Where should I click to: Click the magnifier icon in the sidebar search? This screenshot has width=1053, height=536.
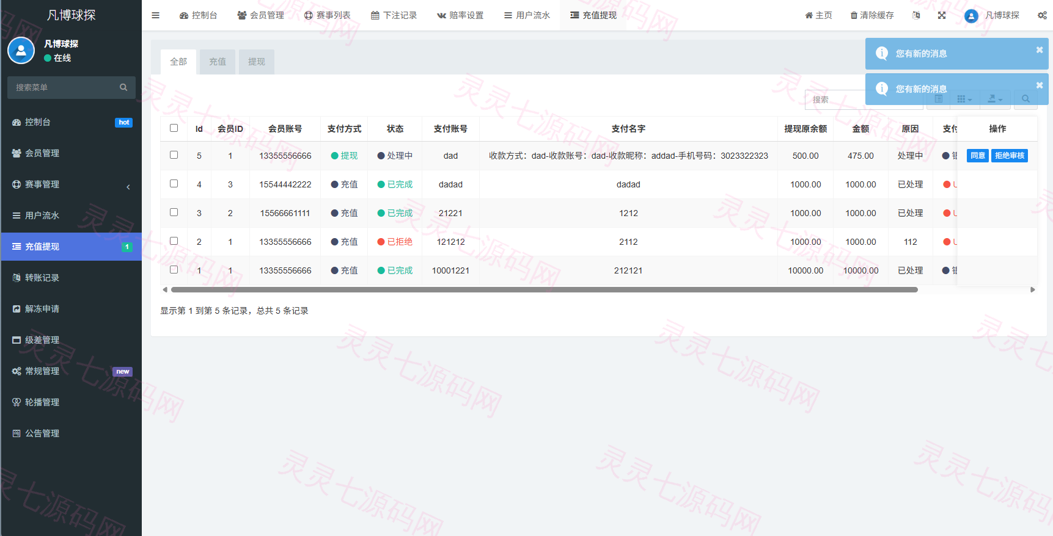coord(123,87)
